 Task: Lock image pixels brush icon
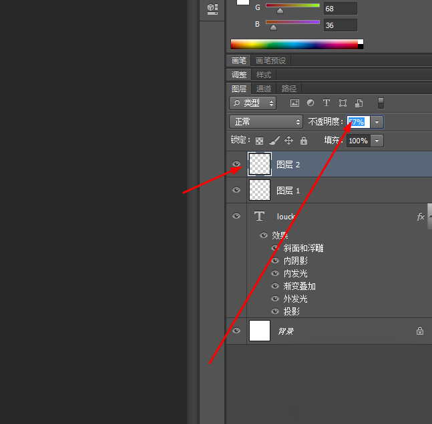274,141
